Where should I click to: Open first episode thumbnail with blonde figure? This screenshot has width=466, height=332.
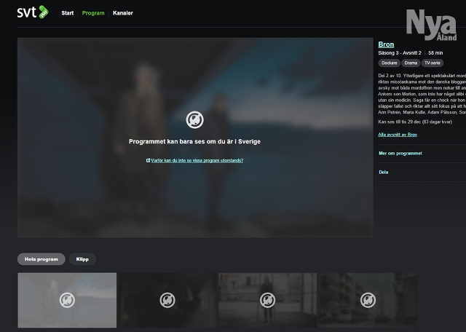coord(67,300)
